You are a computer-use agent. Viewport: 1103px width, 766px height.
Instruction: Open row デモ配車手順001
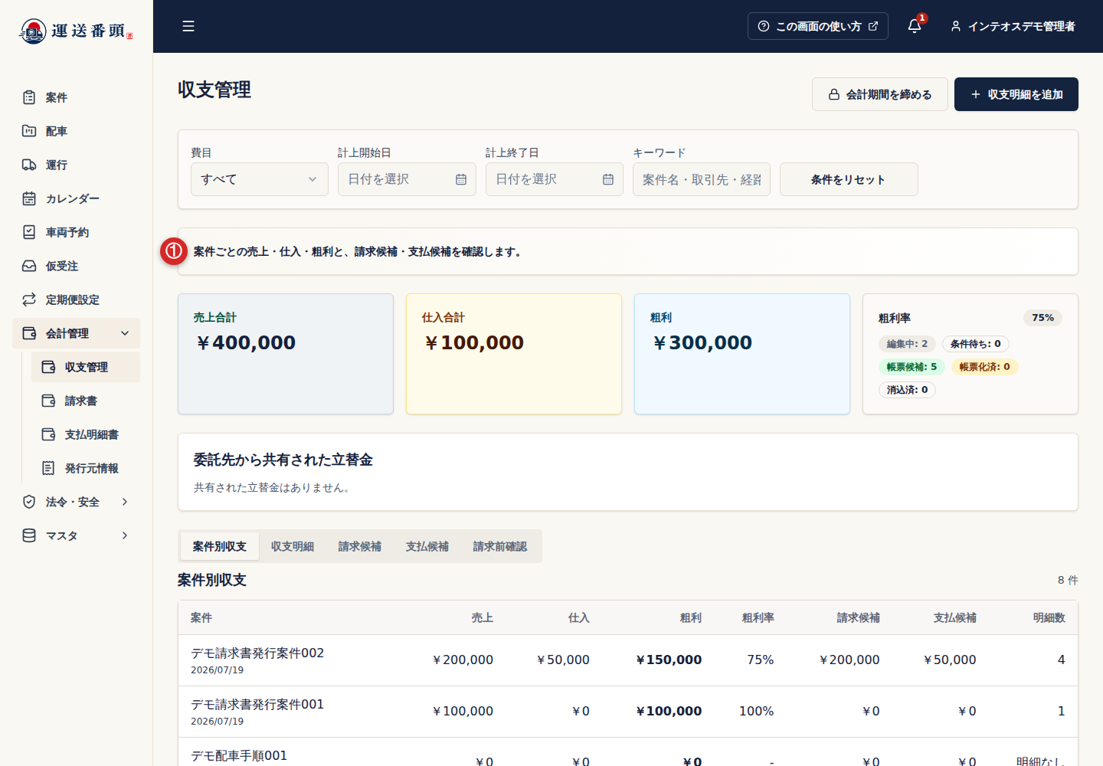pyautogui.click(x=628, y=752)
